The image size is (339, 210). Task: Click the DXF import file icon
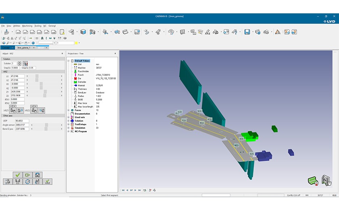click(46, 32)
